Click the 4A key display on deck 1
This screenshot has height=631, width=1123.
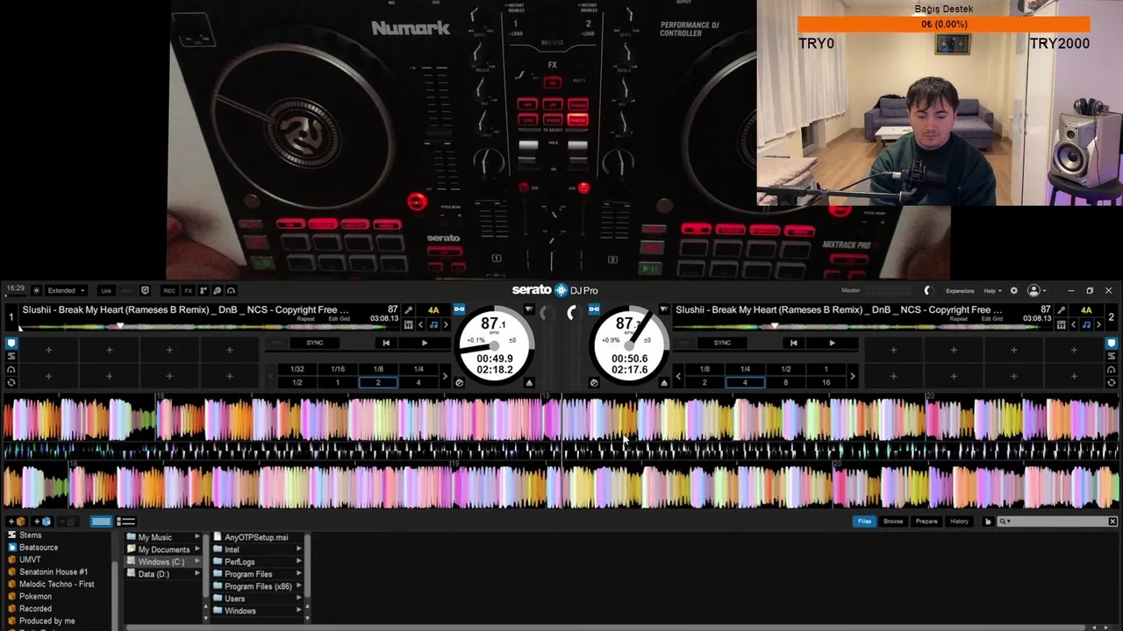click(x=433, y=310)
